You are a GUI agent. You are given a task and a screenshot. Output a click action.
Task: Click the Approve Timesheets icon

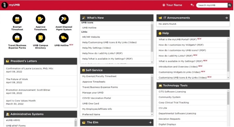tap(41, 19)
